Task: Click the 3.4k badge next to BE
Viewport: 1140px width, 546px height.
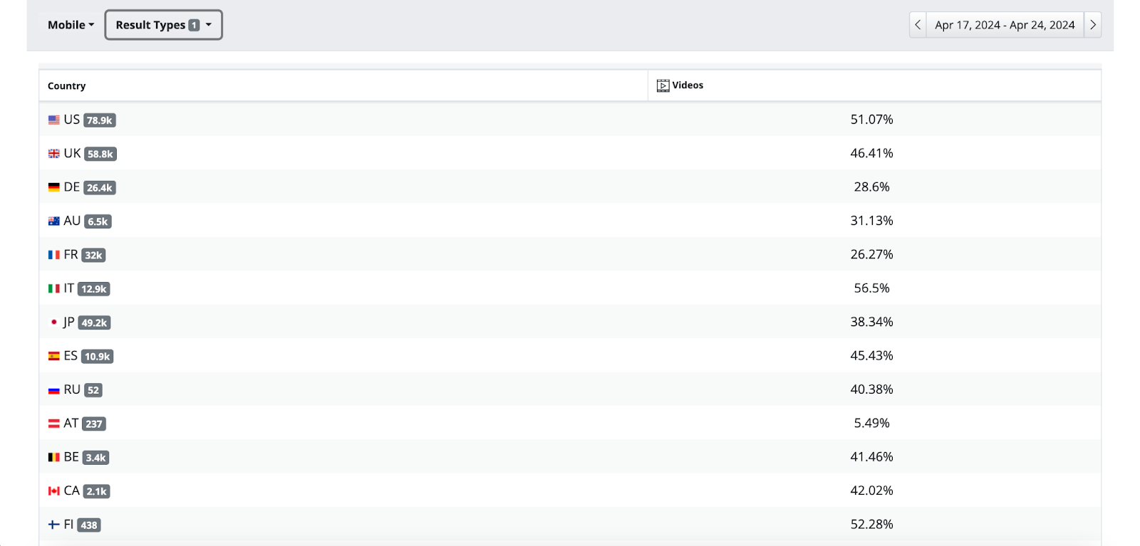Action: pos(96,458)
